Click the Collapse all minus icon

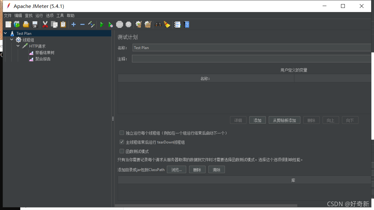click(x=82, y=24)
